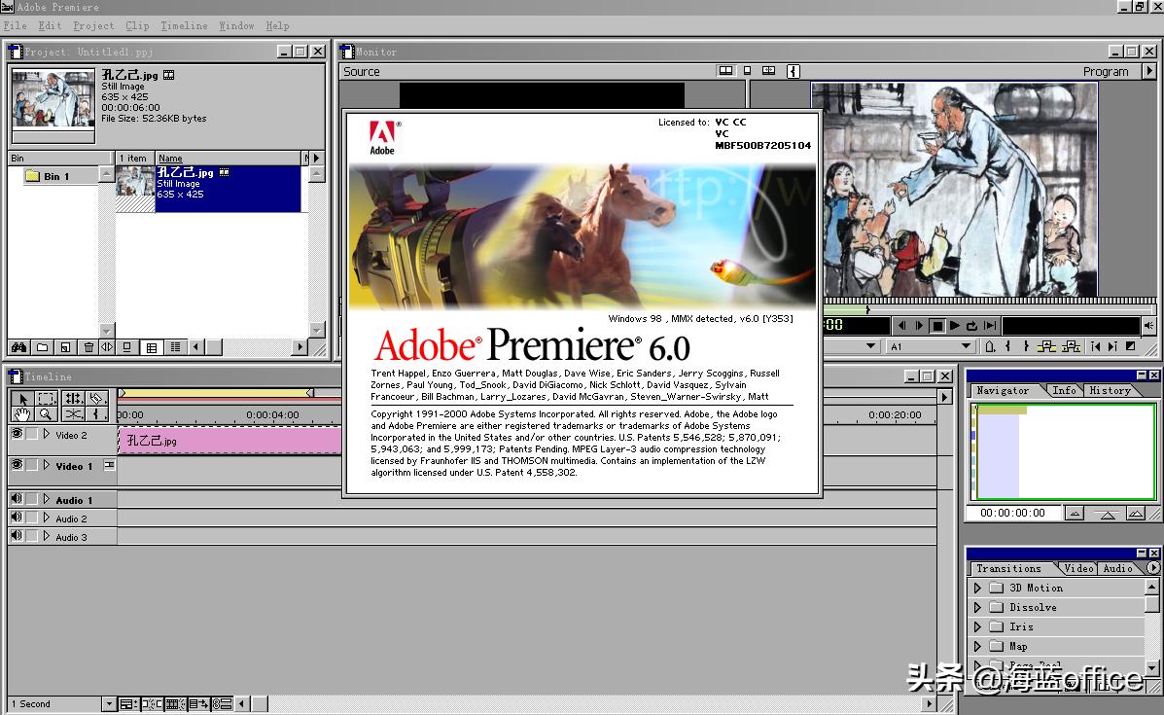
Task: Mute Audio 1 track speaker icon
Action: [17, 500]
